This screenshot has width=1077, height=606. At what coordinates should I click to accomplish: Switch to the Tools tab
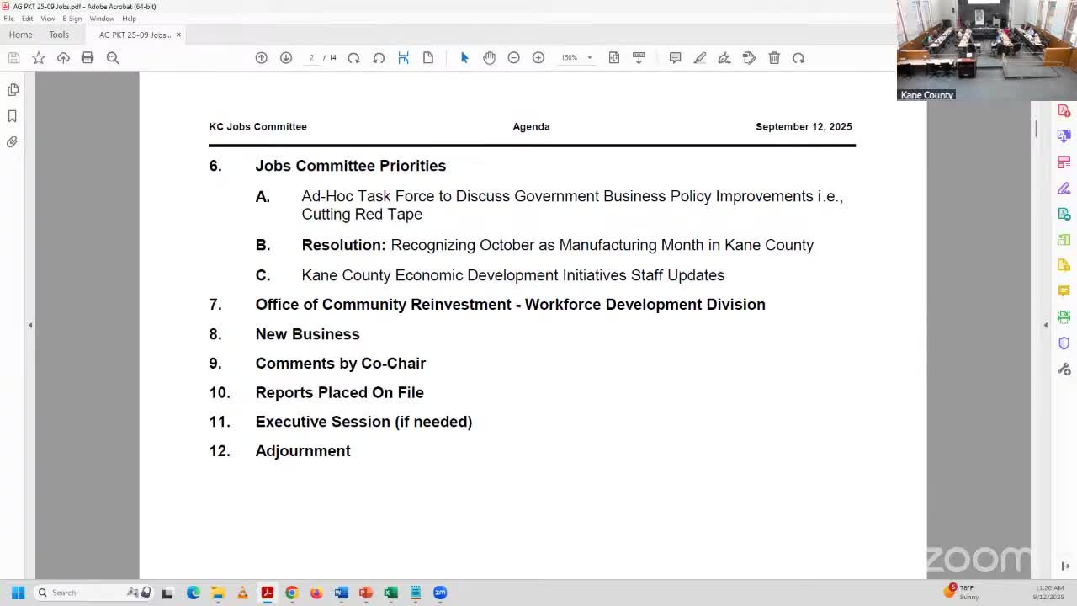pyautogui.click(x=58, y=35)
